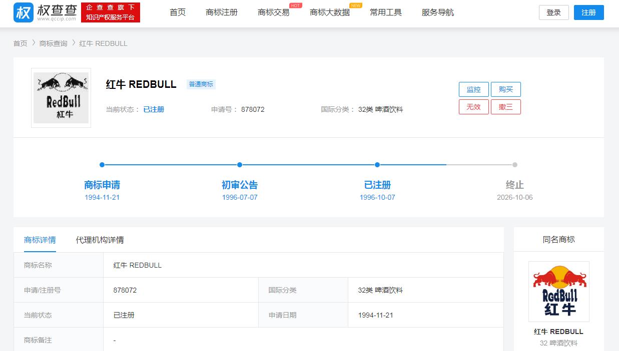This screenshot has height=351, width=619.
Task: Click the 商标申请 timeline dot
Action: coord(102,165)
